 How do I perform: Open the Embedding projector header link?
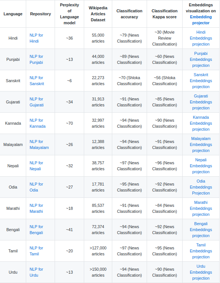pyautogui.click(x=201, y=20)
